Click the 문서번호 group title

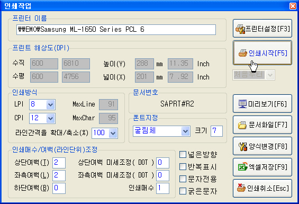(146, 92)
